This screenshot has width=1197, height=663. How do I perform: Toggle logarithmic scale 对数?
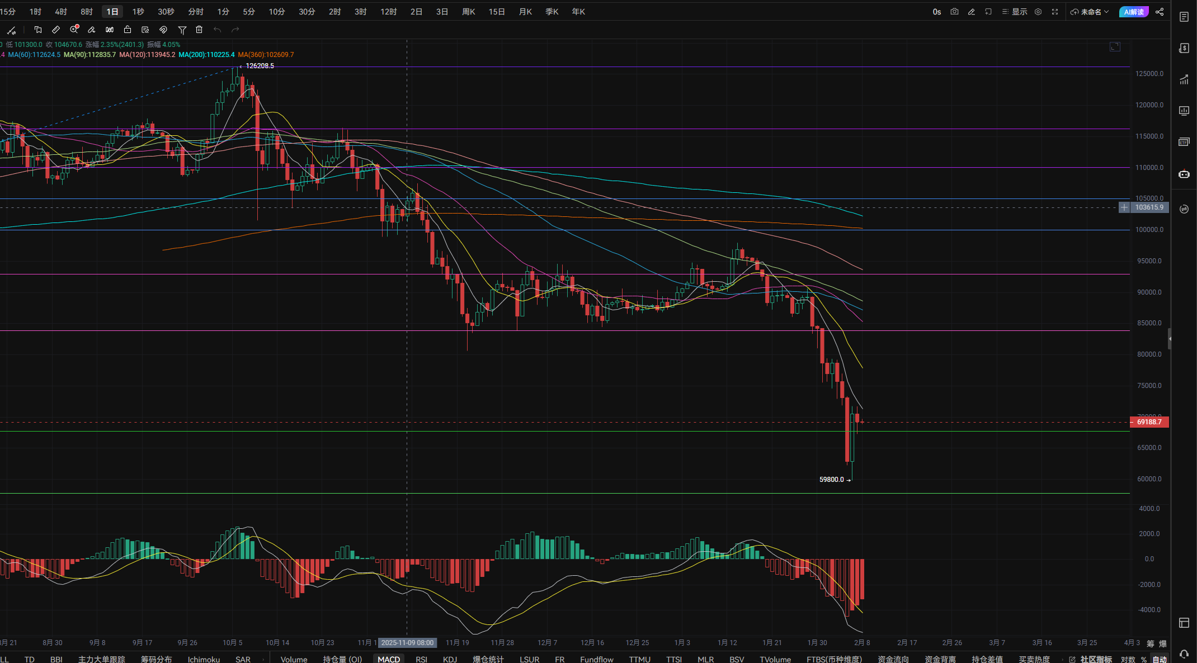tap(1128, 659)
